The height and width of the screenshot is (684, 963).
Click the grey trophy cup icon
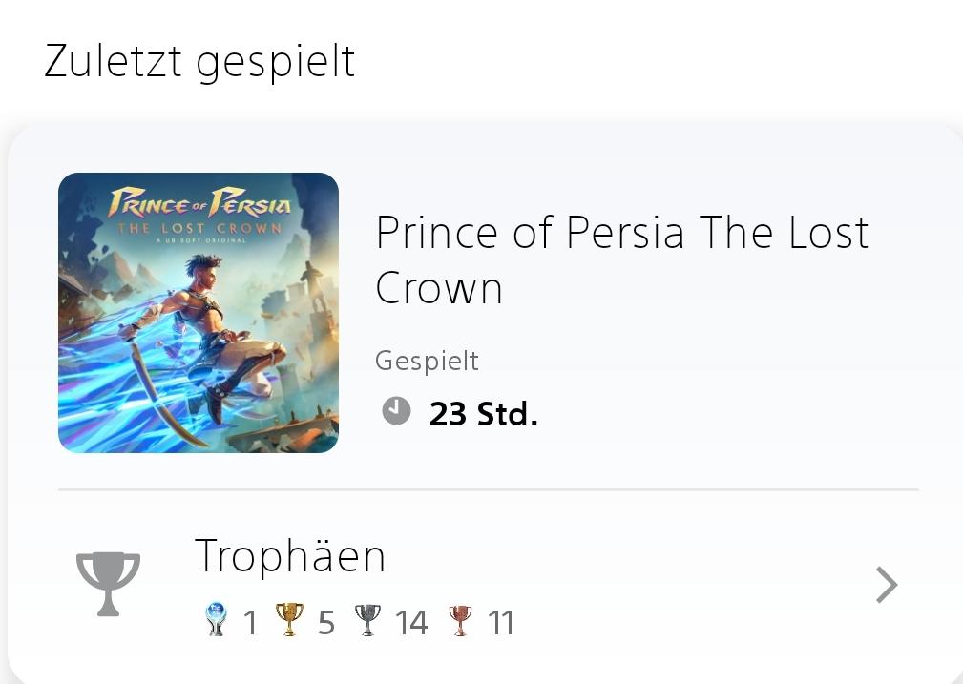point(108,584)
